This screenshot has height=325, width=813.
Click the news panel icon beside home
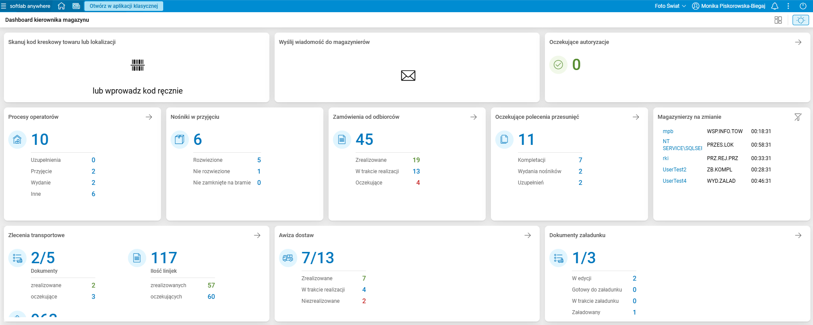pos(76,6)
